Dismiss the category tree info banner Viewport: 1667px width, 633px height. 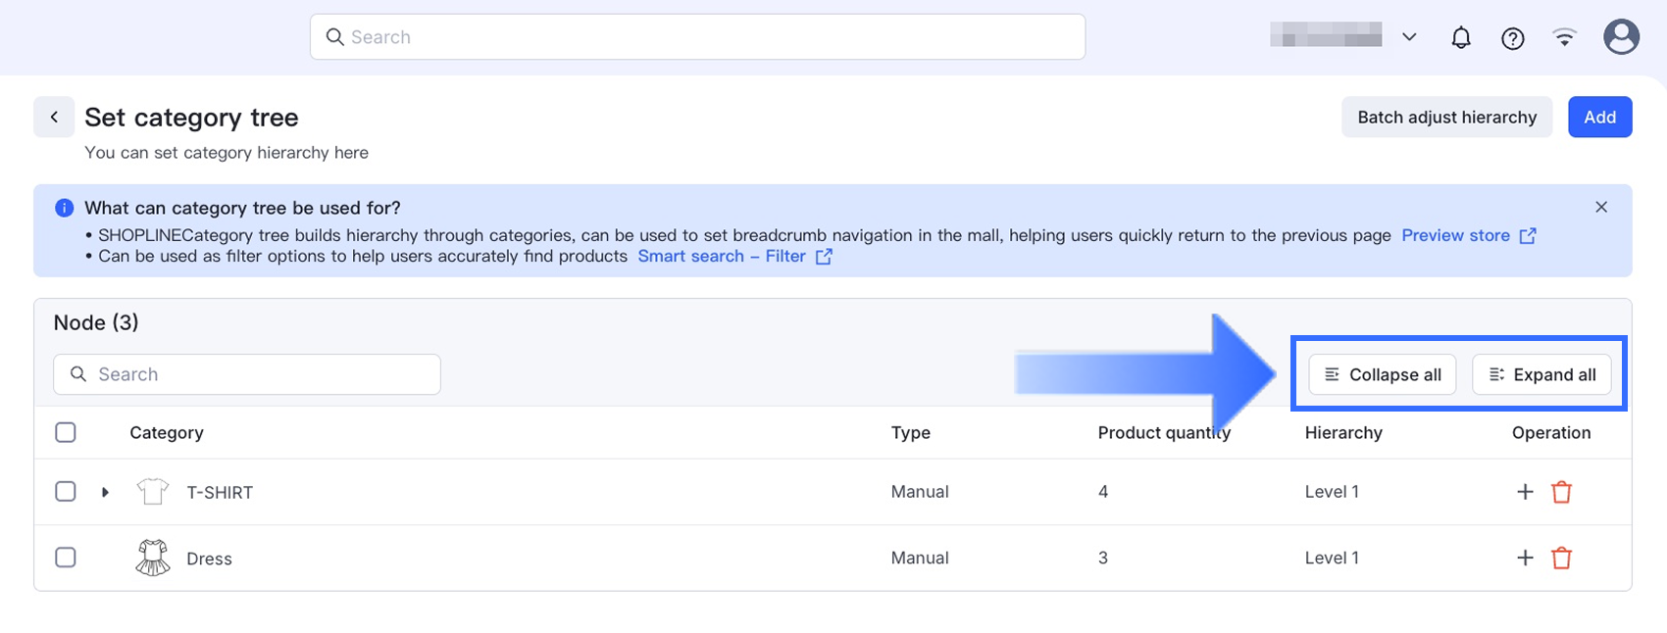[x=1601, y=207]
